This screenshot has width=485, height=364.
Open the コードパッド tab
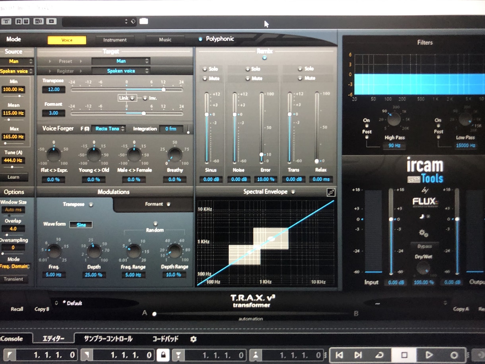click(165, 339)
